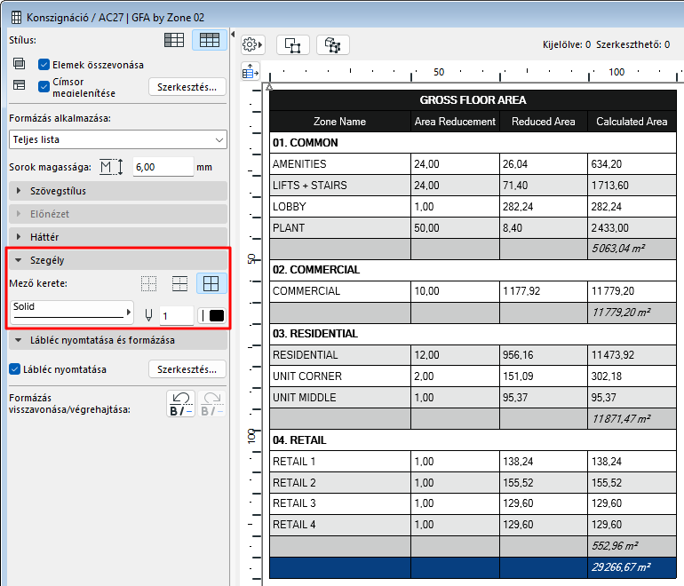Select the first table style icon
Viewport: 684px width, 586px height.
coord(174,40)
